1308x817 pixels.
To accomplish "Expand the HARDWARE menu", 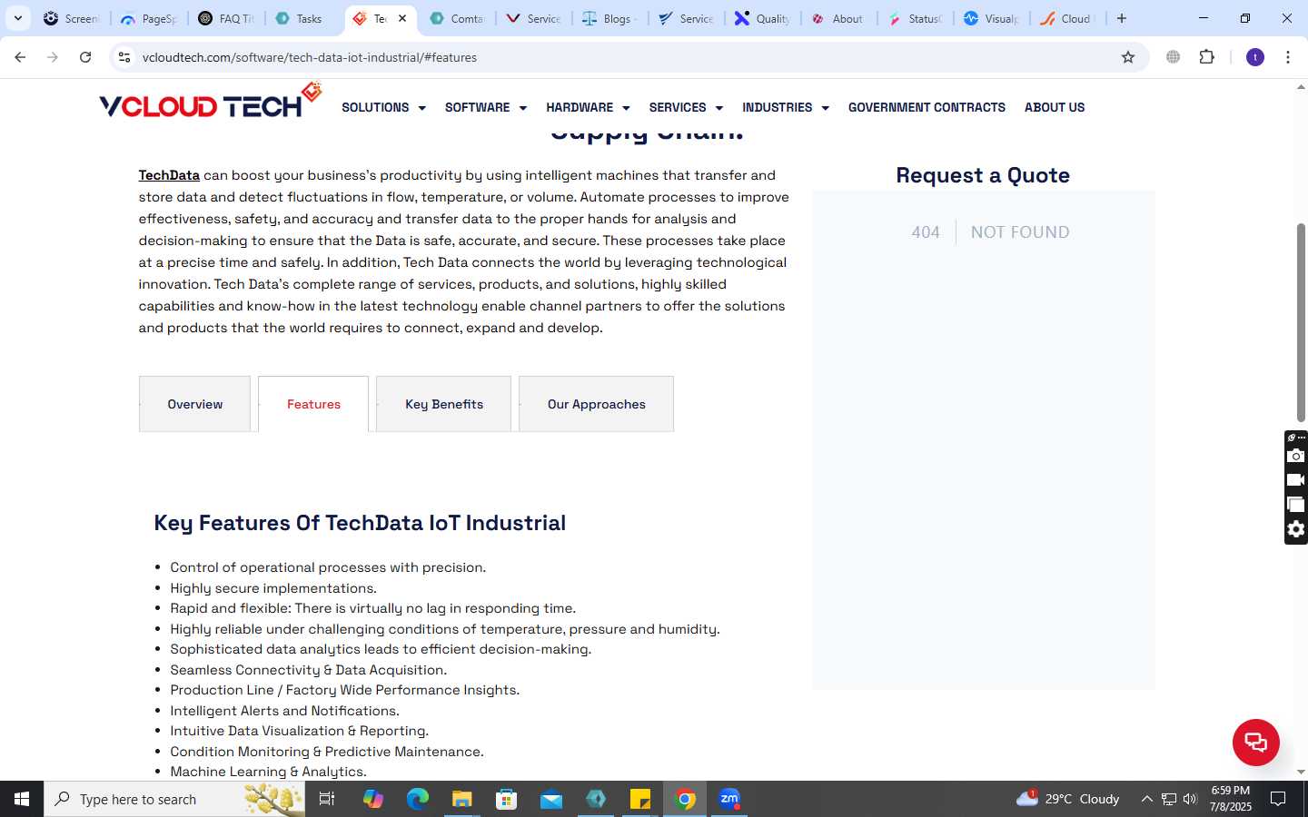I will click(588, 107).
